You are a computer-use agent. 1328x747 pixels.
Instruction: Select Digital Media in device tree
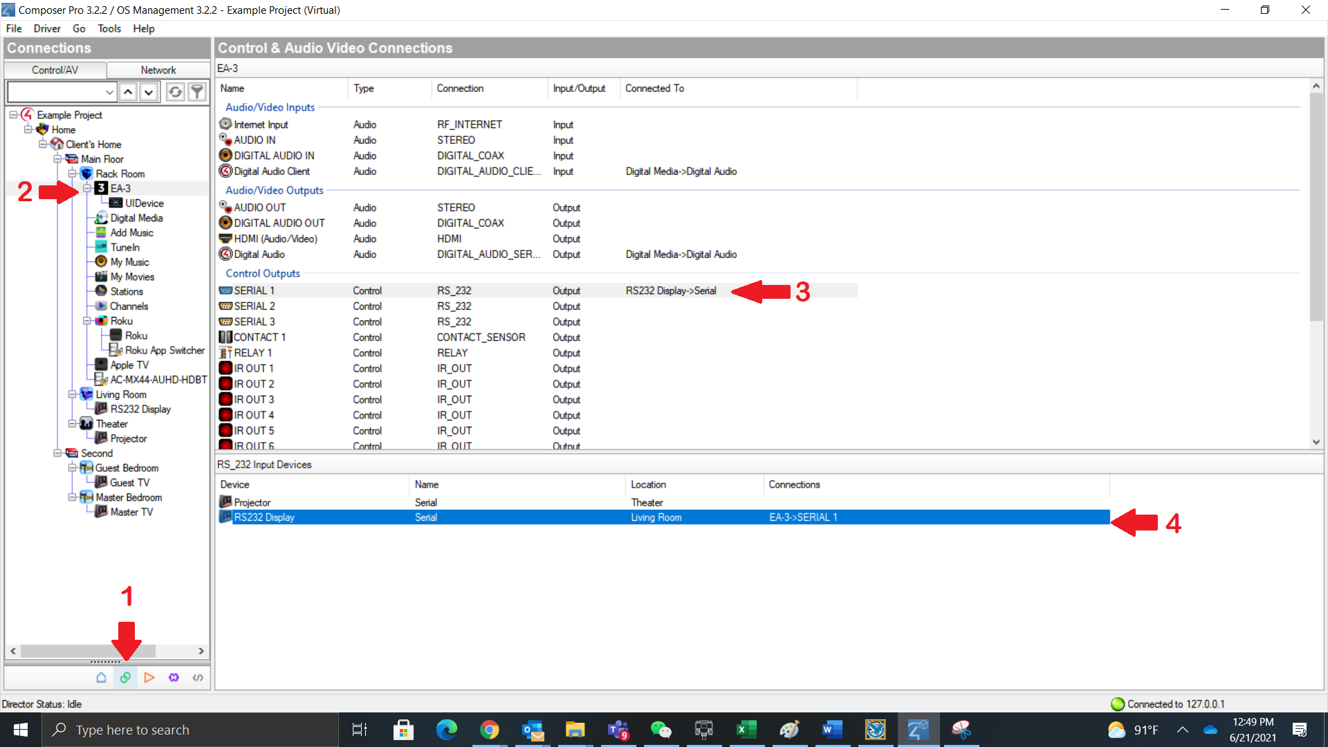point(136,218)
